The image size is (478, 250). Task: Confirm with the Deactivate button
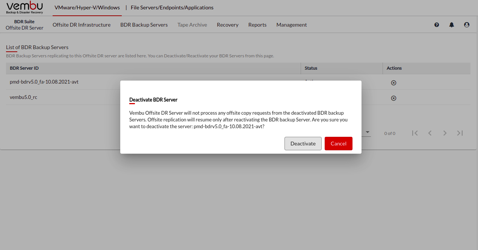click(303, 144)
